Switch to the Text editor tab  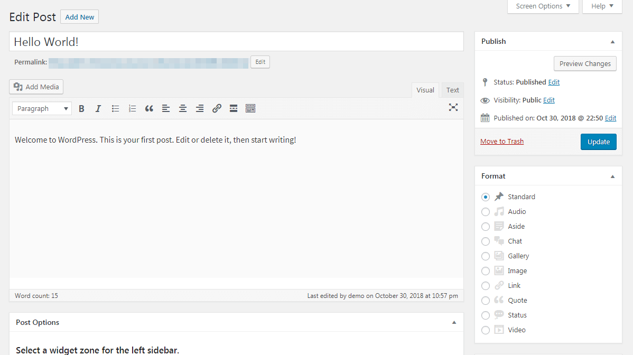click(452, 90)
